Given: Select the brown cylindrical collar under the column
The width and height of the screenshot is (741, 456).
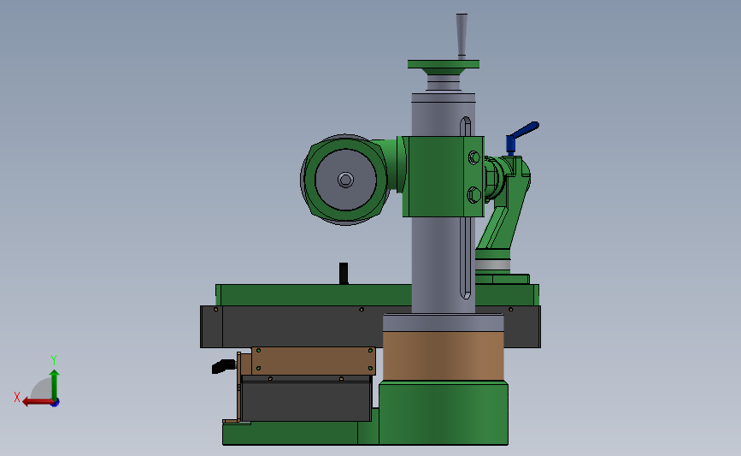Looking at the screenshot, I should click(444, 356).
